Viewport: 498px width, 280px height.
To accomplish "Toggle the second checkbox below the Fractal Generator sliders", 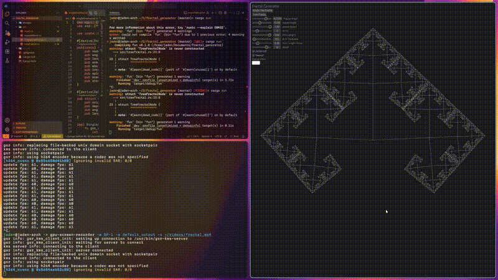I will 254,55.
